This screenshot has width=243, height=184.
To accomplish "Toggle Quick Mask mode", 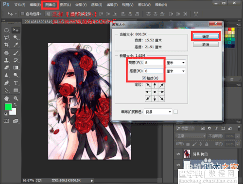I will click(x=6, y=121).
